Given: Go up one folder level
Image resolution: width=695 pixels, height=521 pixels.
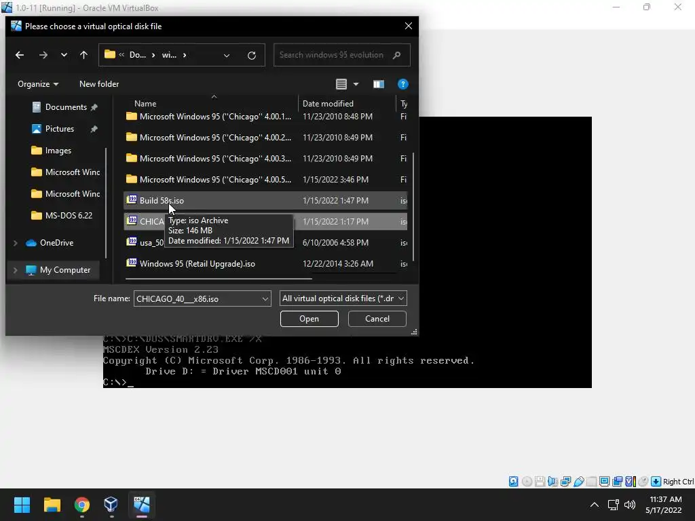Looking at the screenshot, I should tap(83, 55).
